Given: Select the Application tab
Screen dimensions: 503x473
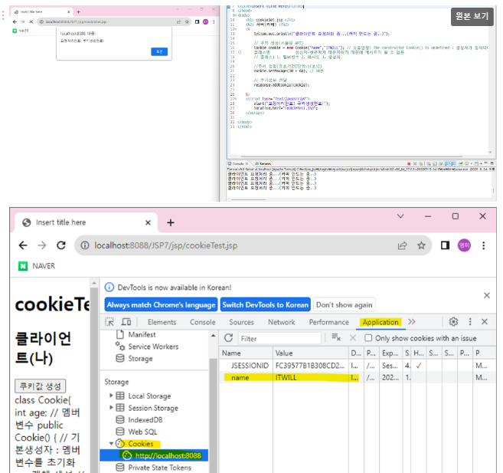Looking at the screenshot, I should tap(381, 322).
